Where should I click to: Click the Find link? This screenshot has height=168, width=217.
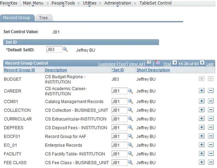[122, 64]
